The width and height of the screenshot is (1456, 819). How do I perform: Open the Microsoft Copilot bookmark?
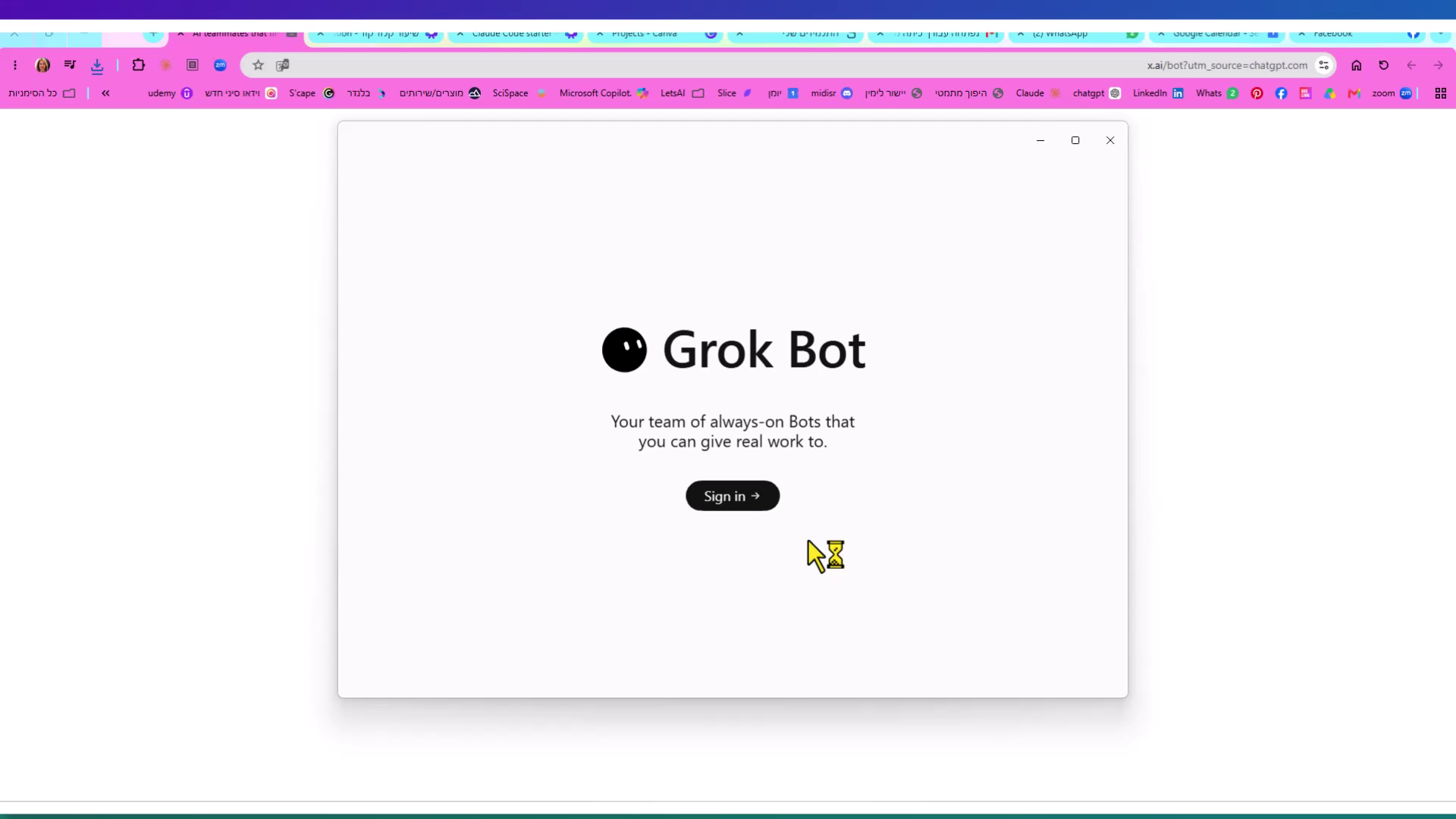[x=604, y=93]
